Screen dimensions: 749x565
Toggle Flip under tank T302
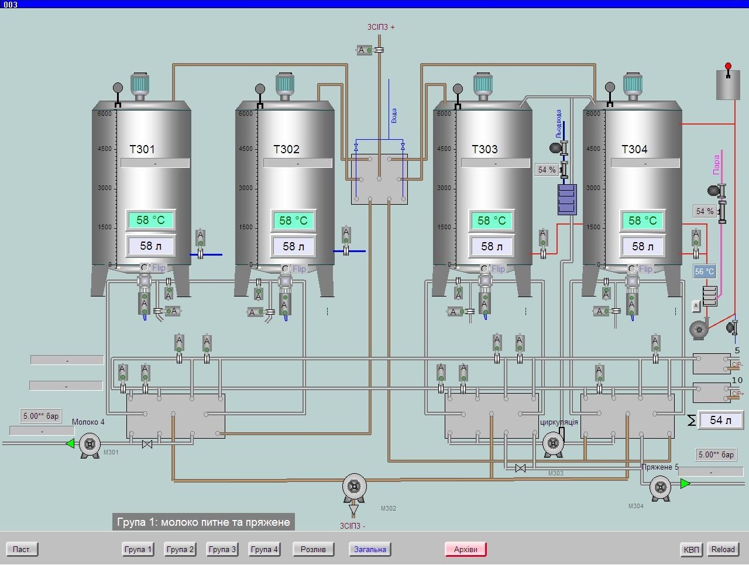point(299,269)
